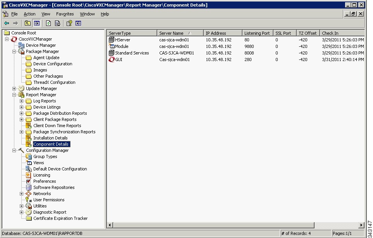This screenshot has width=373, height=238.
Task: Click the Views icon
Action: tap(29, 163)
